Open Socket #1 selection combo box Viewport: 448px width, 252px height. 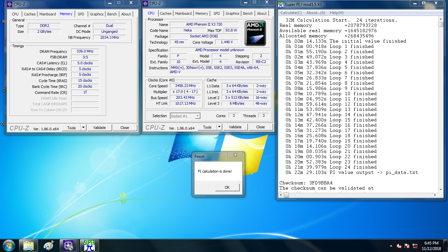click(x=185, y=116)
